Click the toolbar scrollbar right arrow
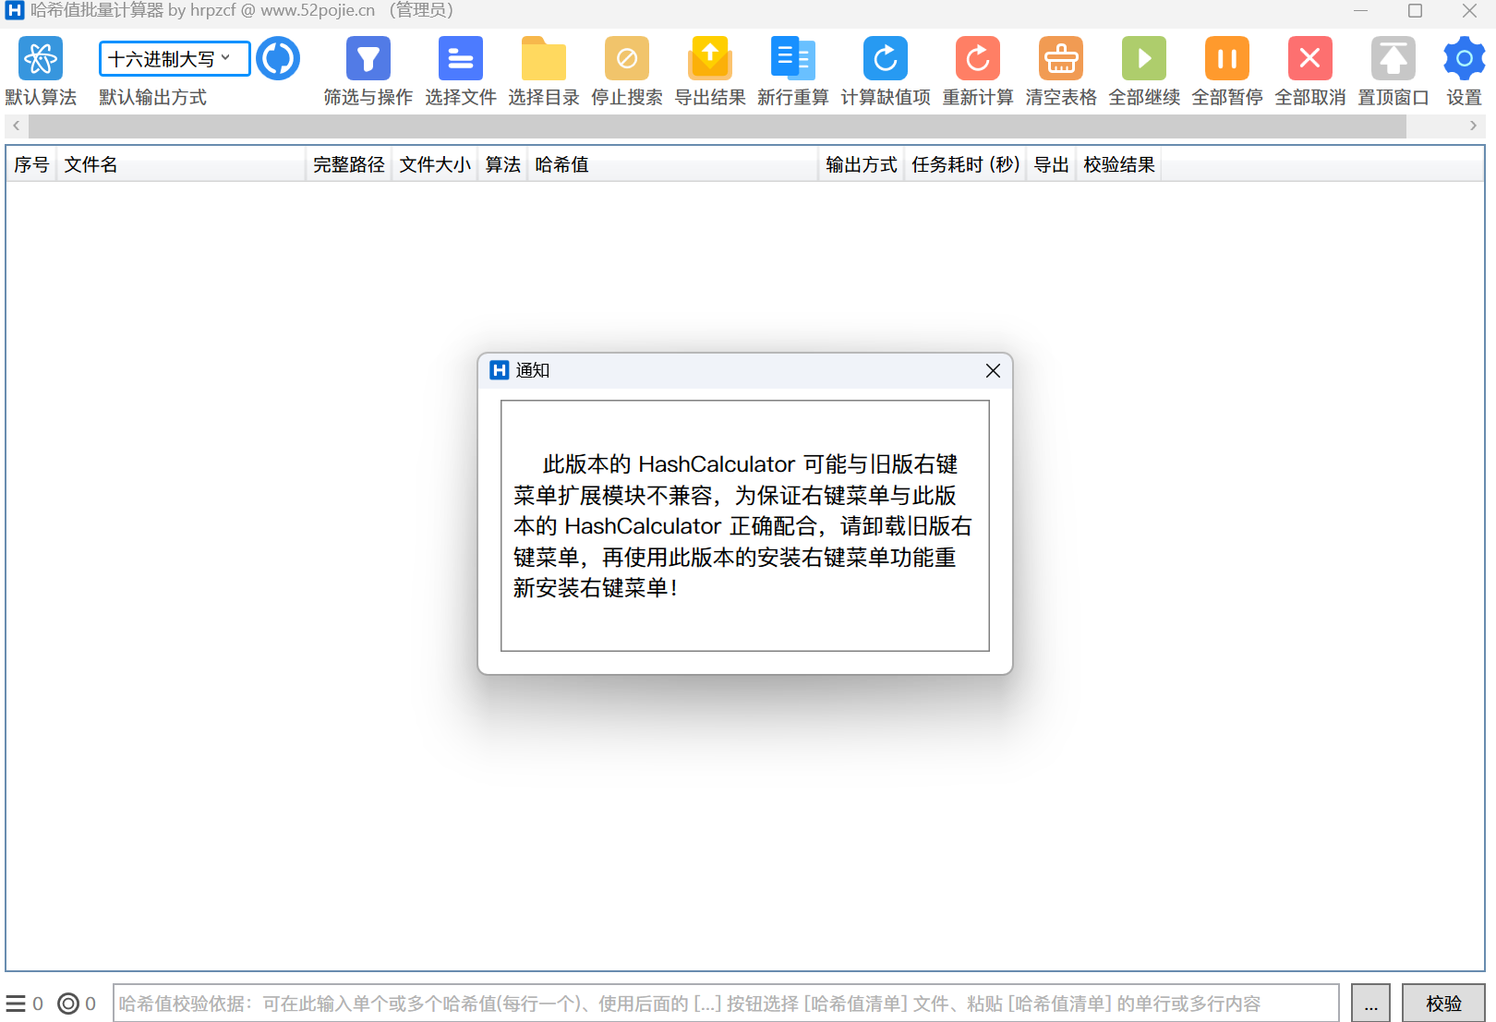 (1473, 126)
